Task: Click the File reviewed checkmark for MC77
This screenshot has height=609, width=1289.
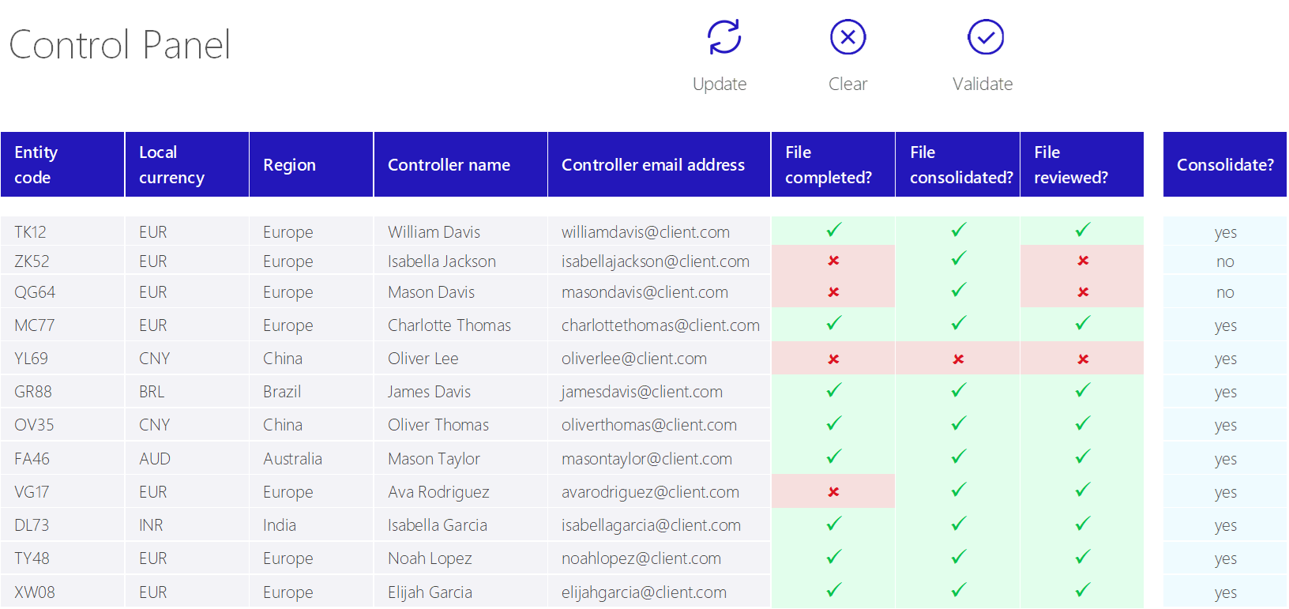Action: click(x=1083, y=323)
